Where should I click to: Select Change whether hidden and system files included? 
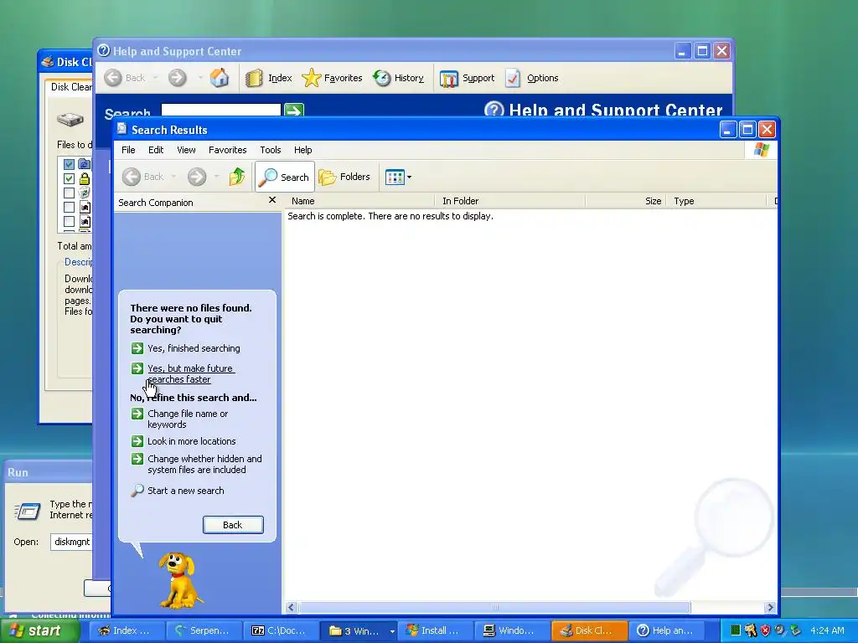(x=204, y=464)
